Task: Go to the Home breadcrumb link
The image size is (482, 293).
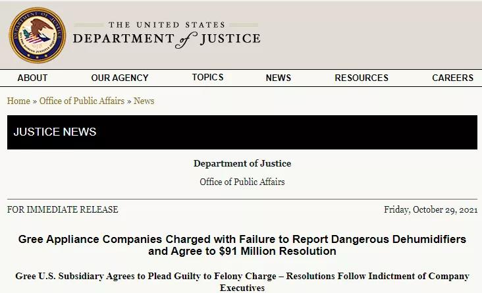Action: click(x=18, y=101)
